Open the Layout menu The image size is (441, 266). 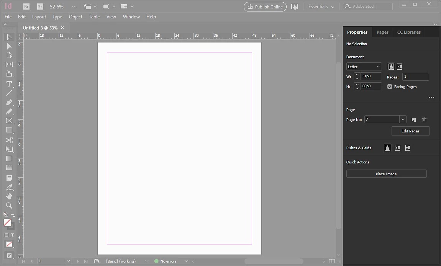[x=39, y=17]
